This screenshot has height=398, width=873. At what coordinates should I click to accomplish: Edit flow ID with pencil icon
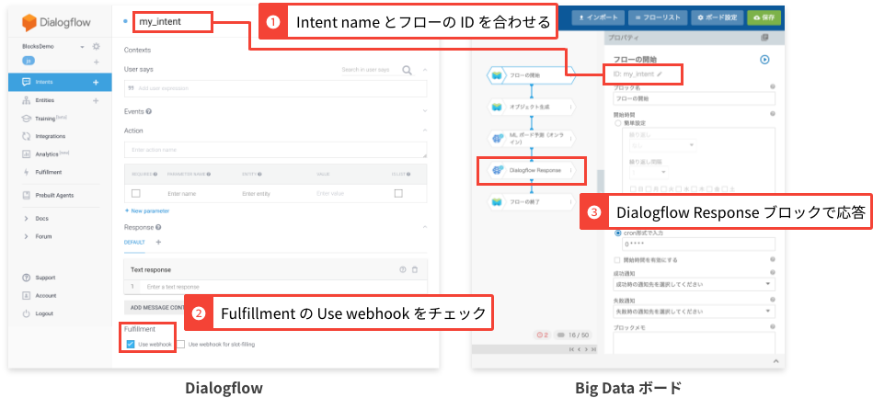point(660,74)
